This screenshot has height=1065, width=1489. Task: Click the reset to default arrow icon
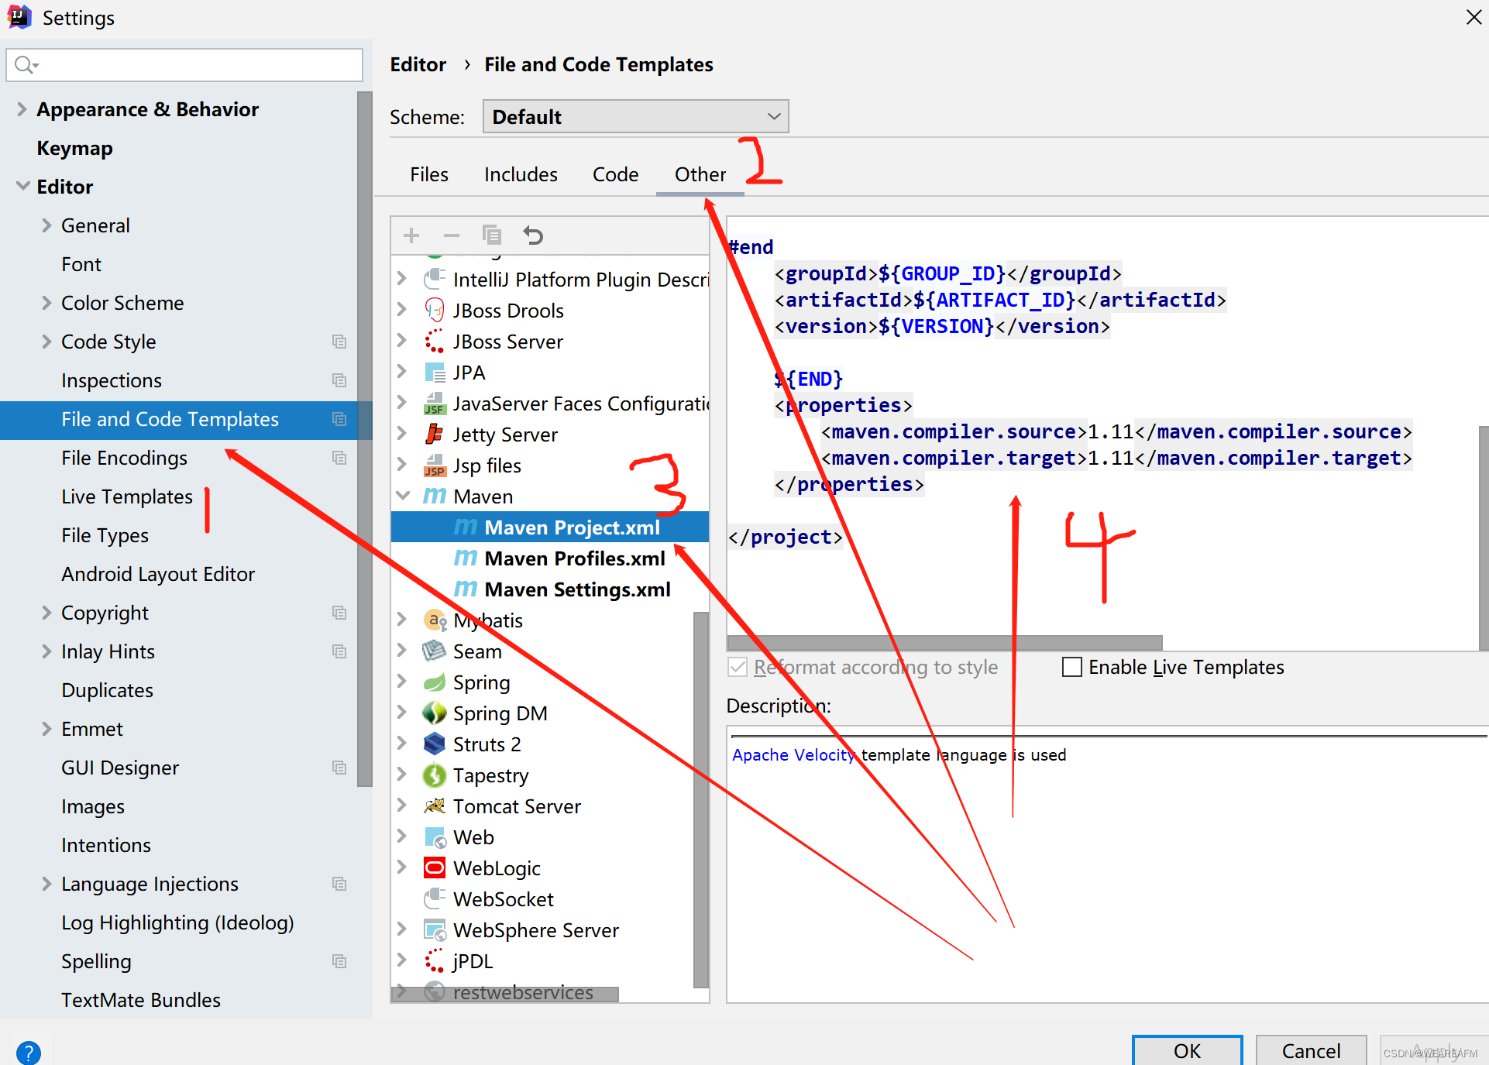533,235
